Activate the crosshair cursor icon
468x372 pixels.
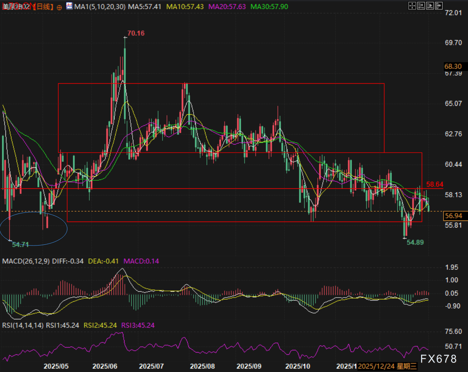412,6
